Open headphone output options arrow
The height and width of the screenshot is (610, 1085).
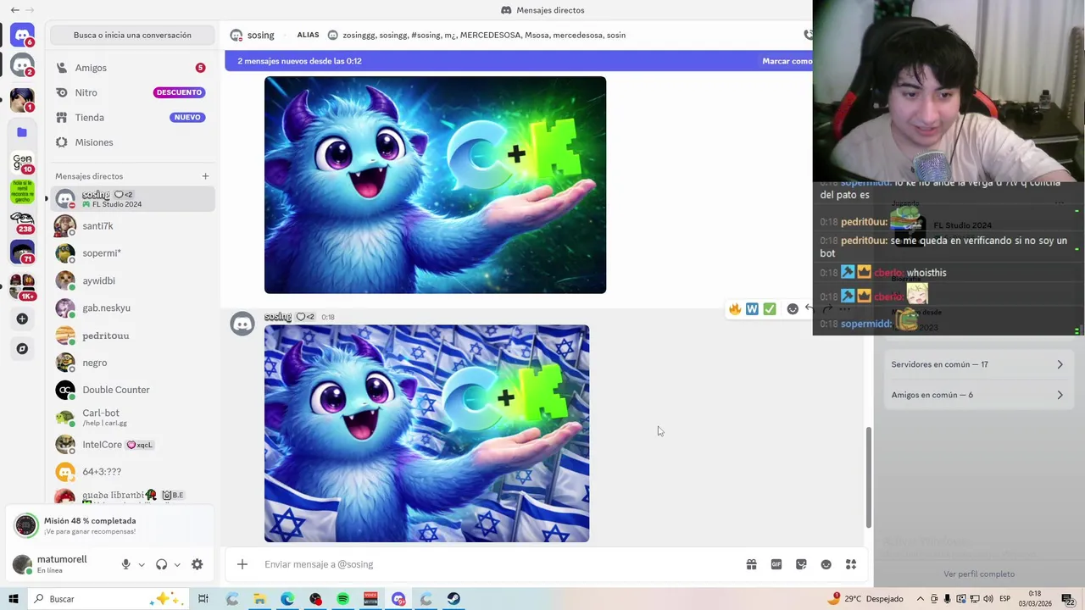(177, 564)
